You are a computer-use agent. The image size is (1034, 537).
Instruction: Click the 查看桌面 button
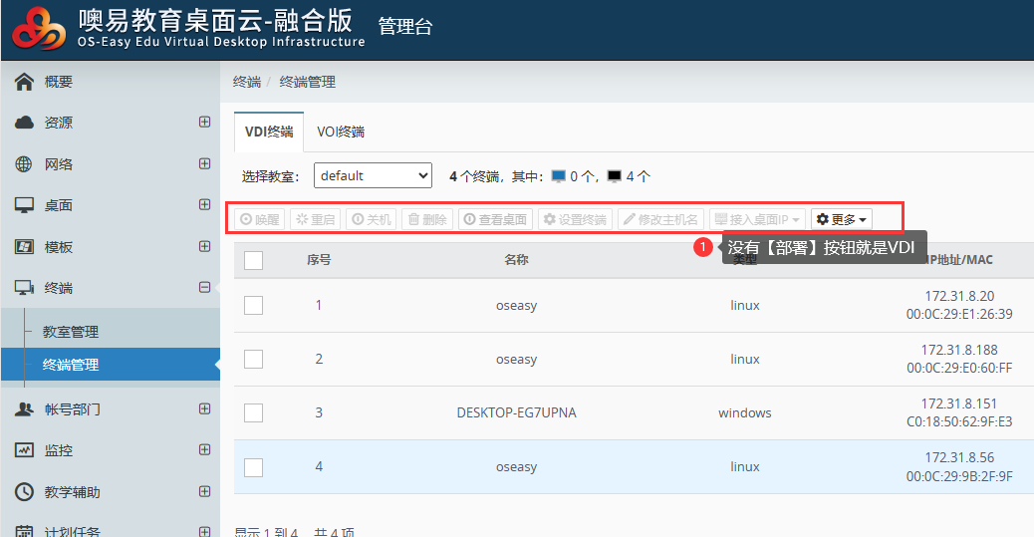495,219
